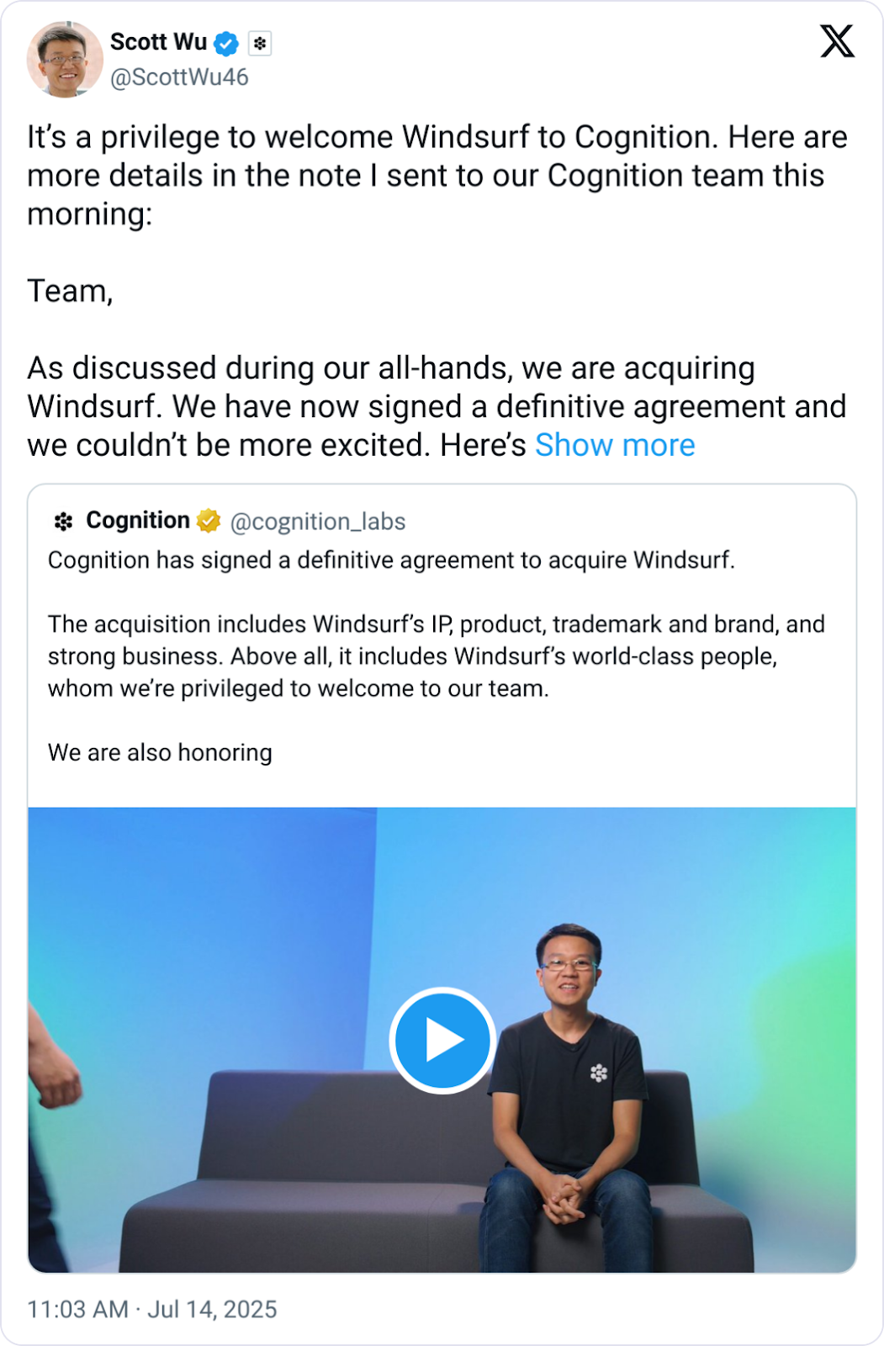884x1346 pixels.
Task: Open Scott Wu's profile avatar
Action: coord(65,59)
